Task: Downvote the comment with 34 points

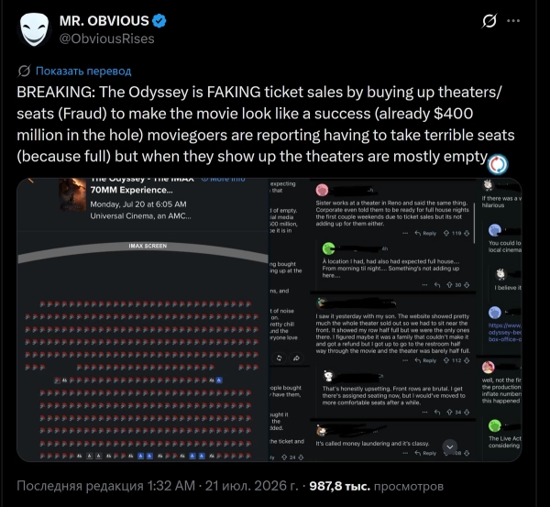Action: (467, 413)
